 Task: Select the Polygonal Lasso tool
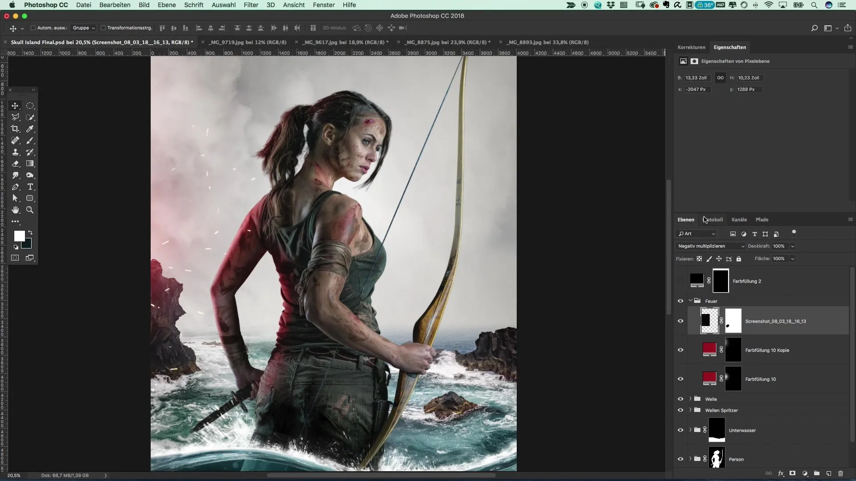click(x=15, y=117)
